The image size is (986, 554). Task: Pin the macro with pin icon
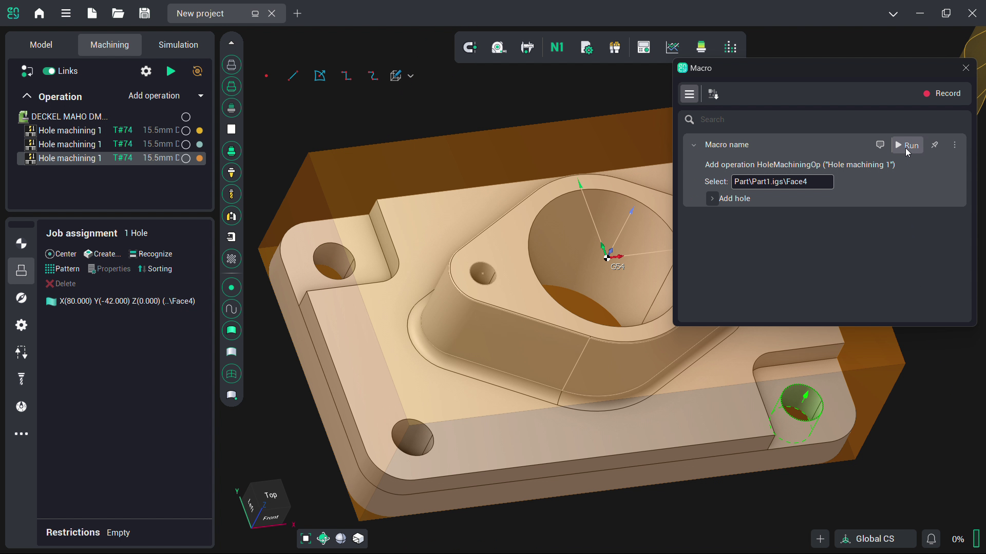pos(935,145)
